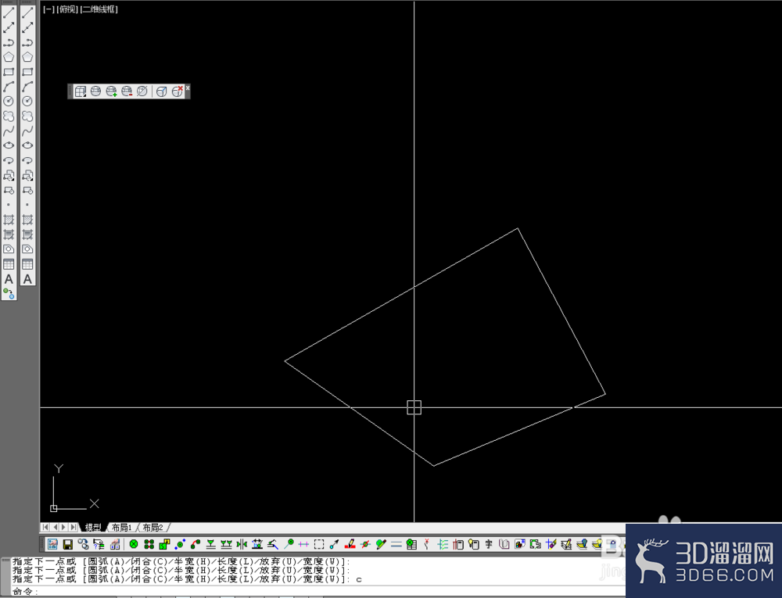Open the [俯视] view controls menu

coord(67,9)
